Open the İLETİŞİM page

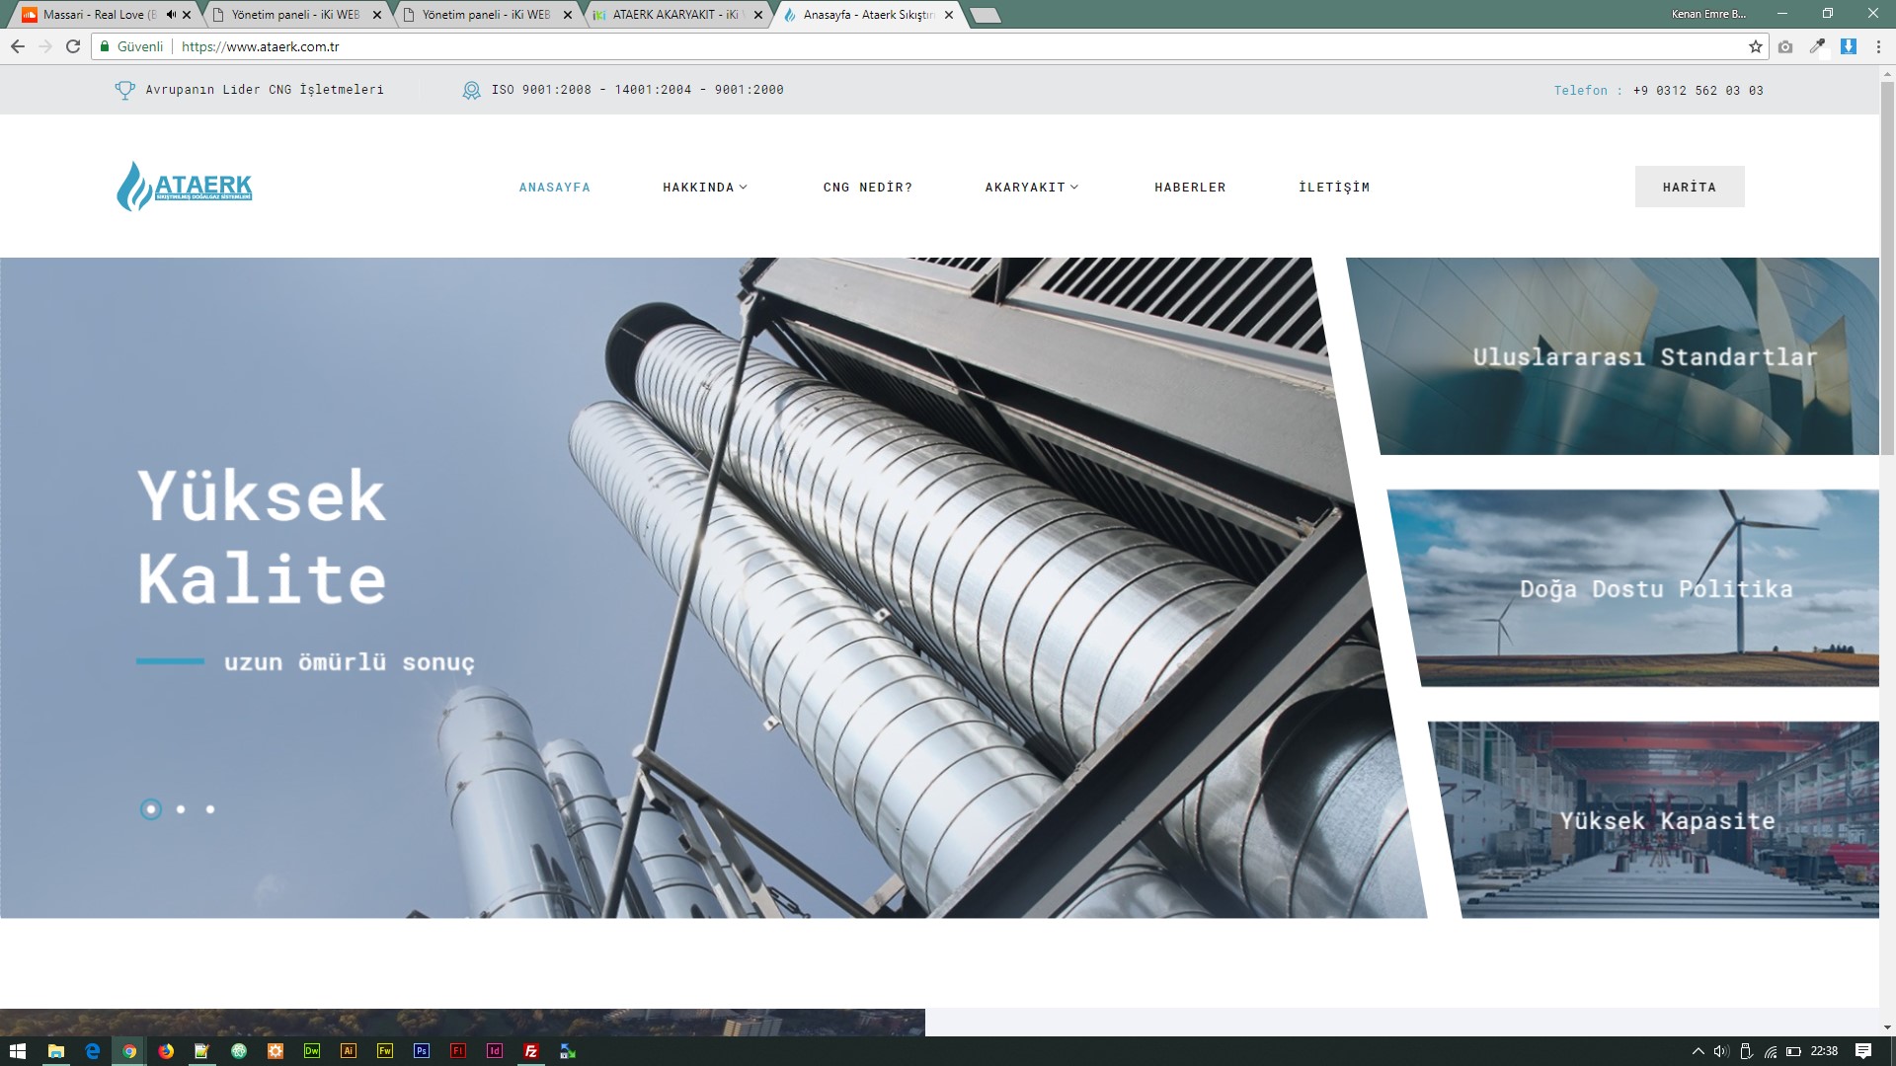point(1334,187)
